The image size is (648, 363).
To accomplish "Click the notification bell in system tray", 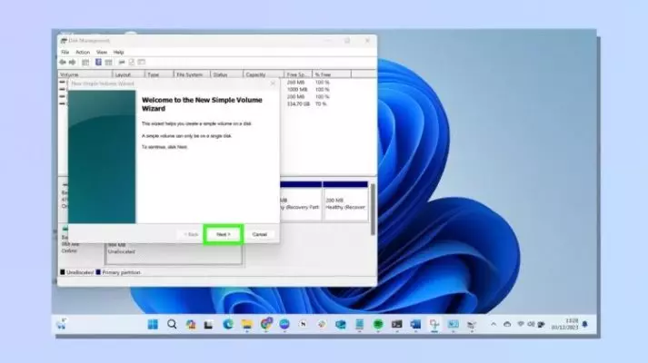I will [x=584, y=324].
